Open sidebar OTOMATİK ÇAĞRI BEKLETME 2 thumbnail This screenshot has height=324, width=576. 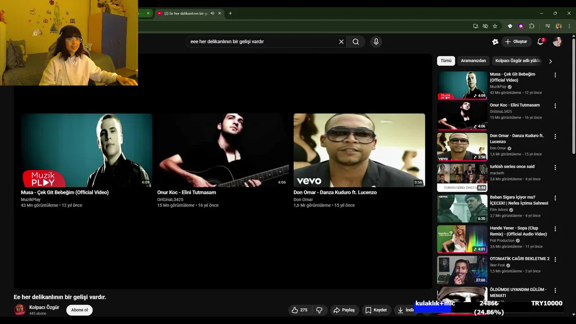[462, 270]
